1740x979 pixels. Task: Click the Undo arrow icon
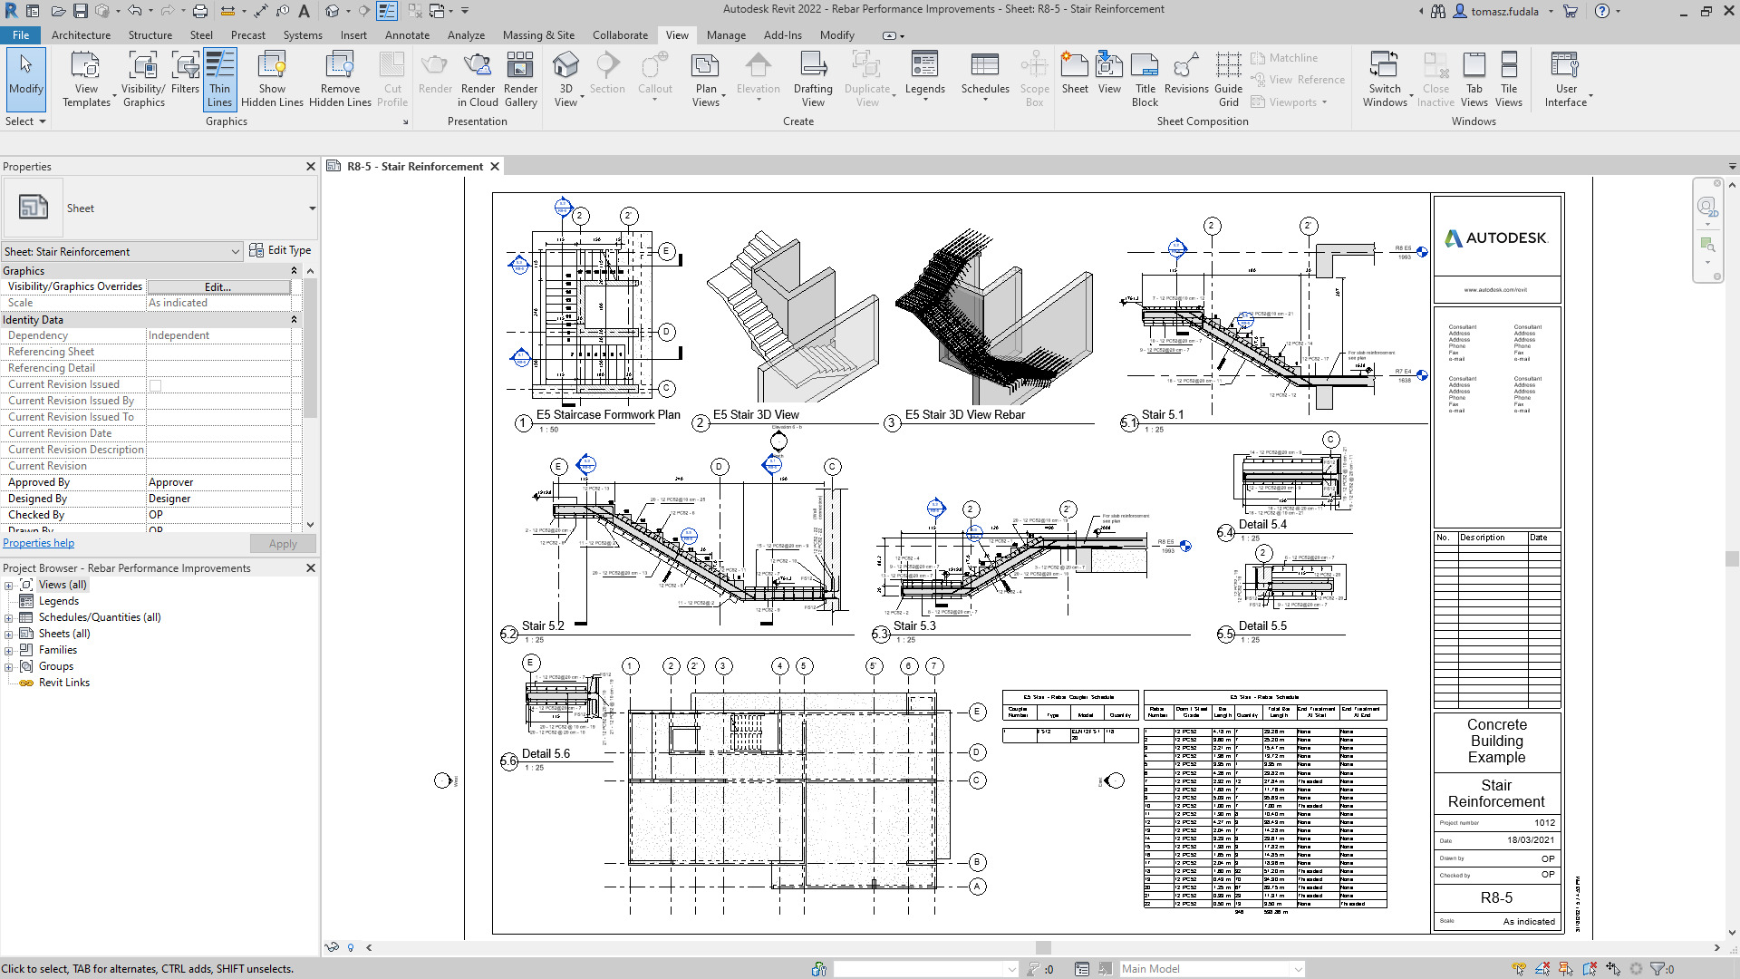tap(134, 11)
